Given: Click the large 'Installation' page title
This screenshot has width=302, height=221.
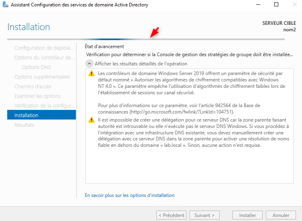Looking at the screenshot, I should point(29,27).
